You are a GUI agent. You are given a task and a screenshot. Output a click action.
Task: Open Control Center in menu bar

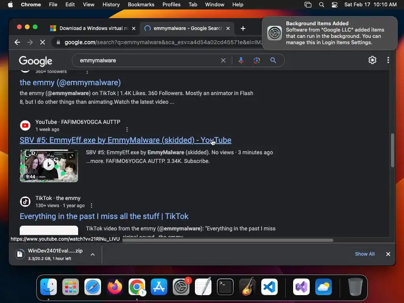335,5
